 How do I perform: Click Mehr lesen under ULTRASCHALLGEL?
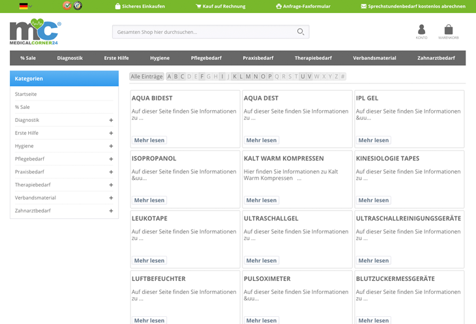click(x=261, y=261)
